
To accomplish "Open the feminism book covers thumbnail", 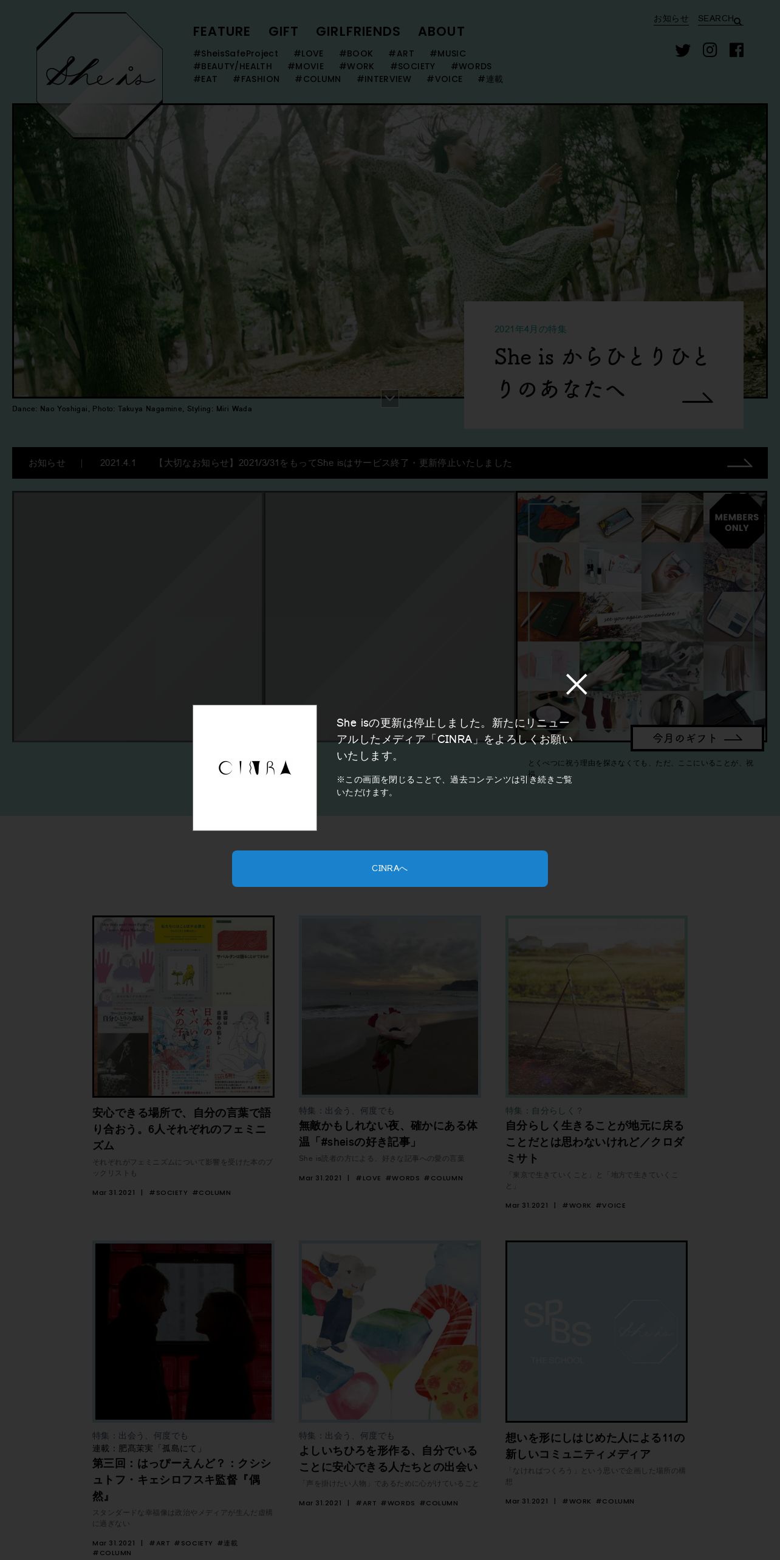I will [183, 1007].
